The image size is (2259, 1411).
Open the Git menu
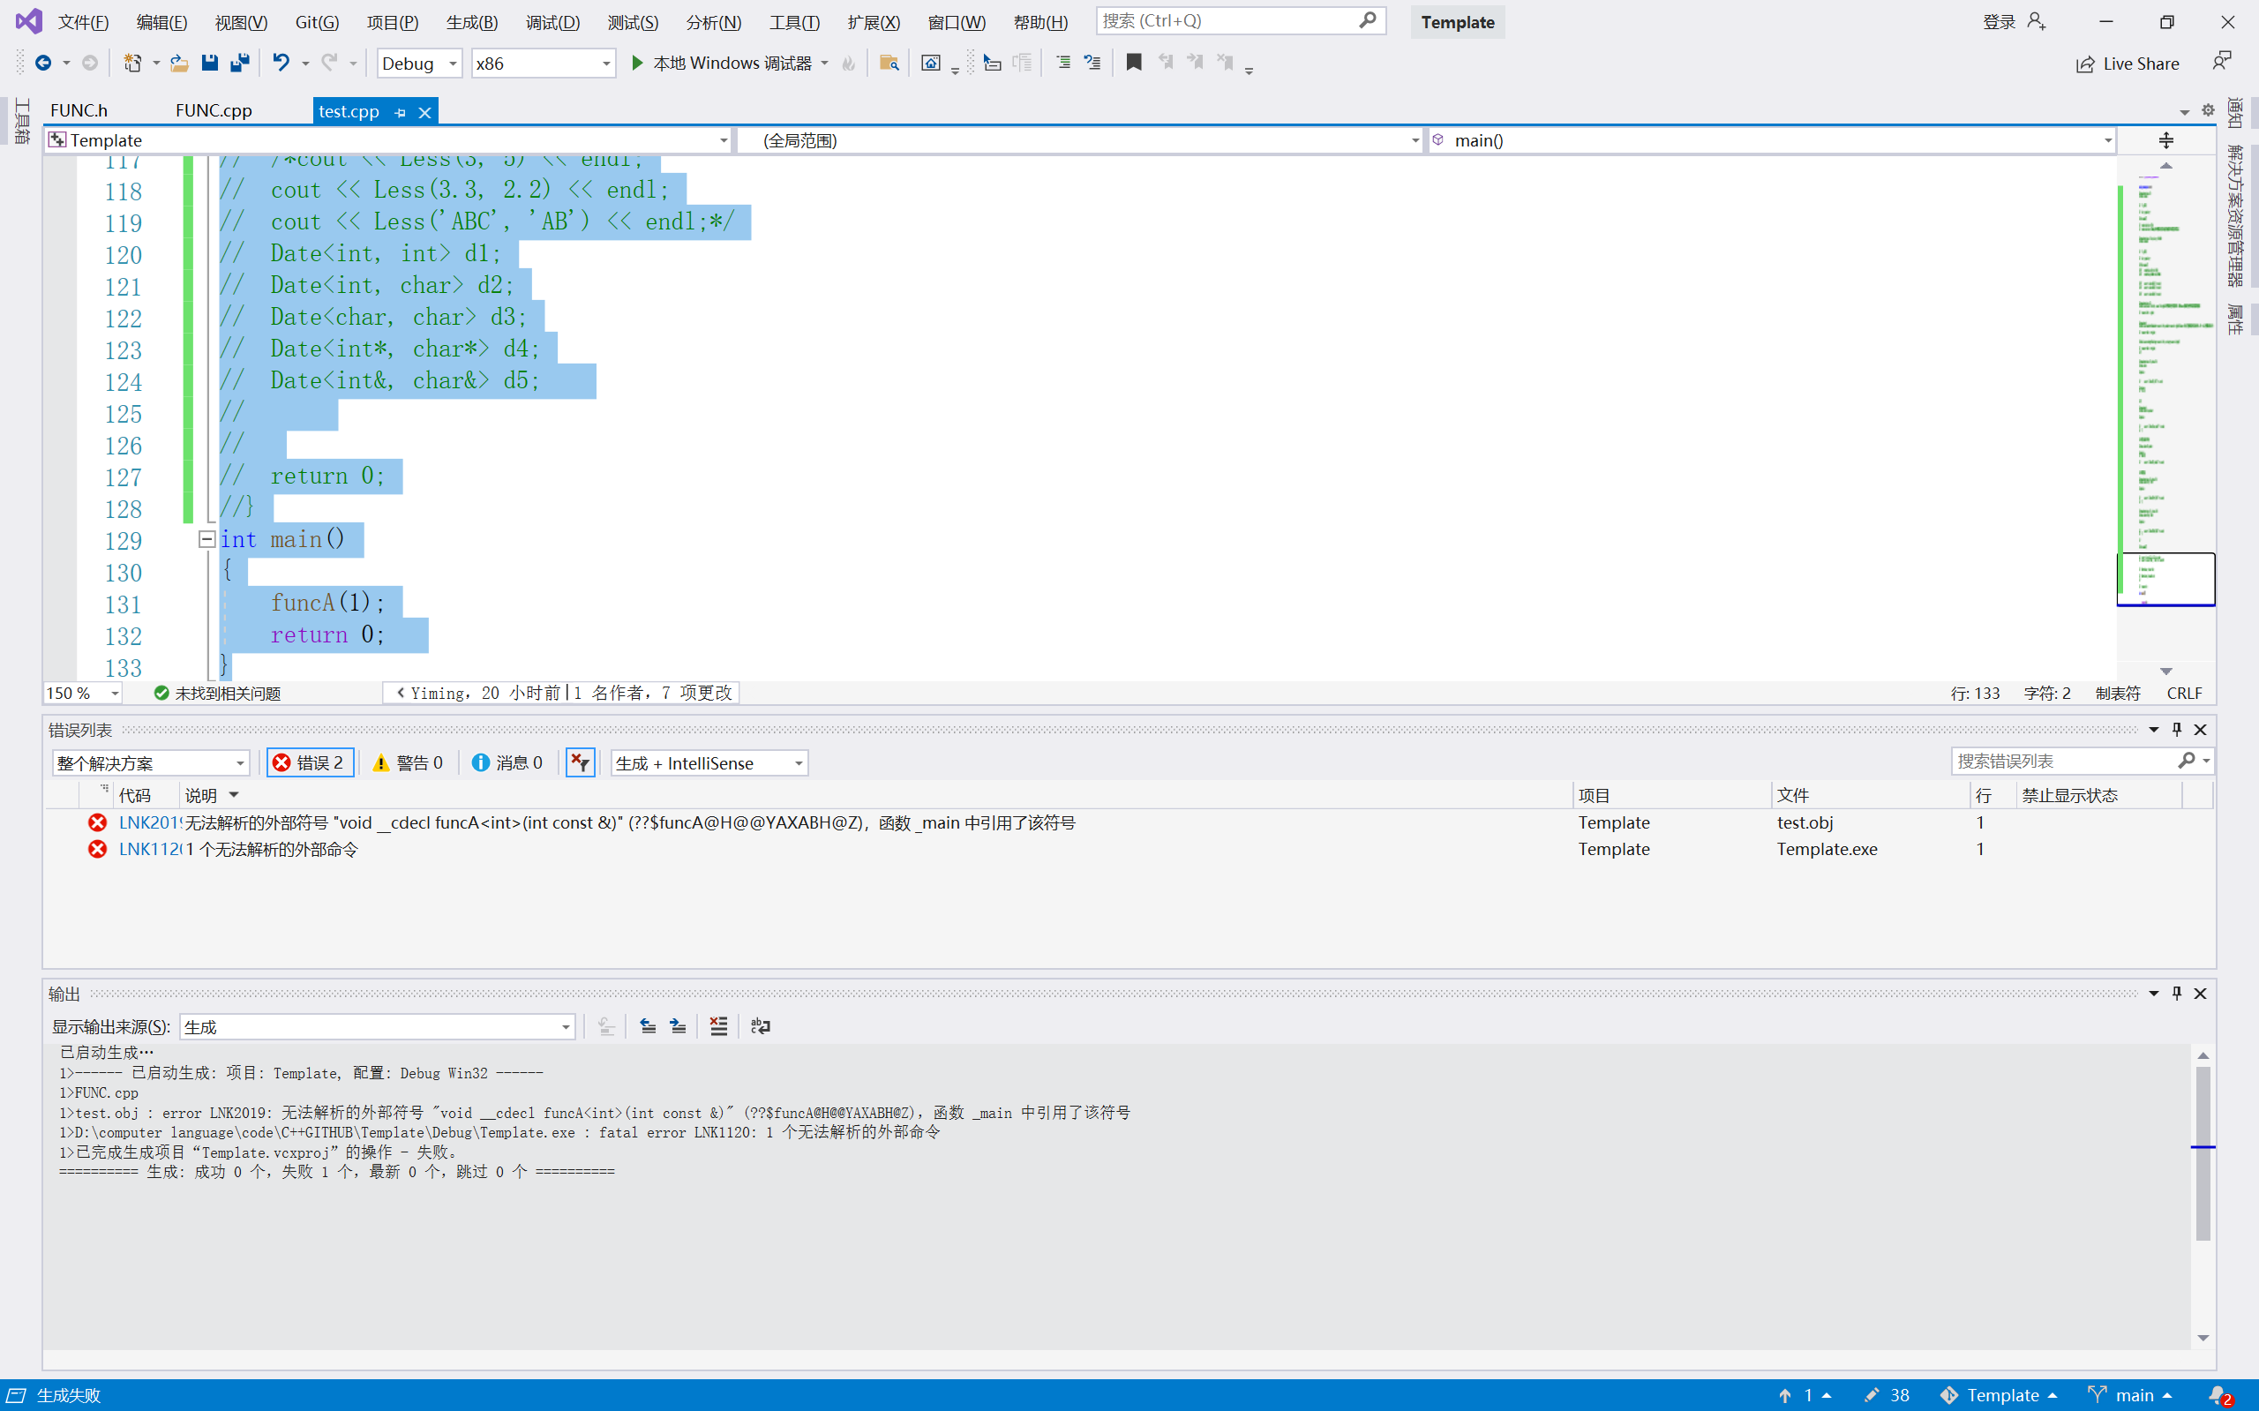[x=318, y=21]
